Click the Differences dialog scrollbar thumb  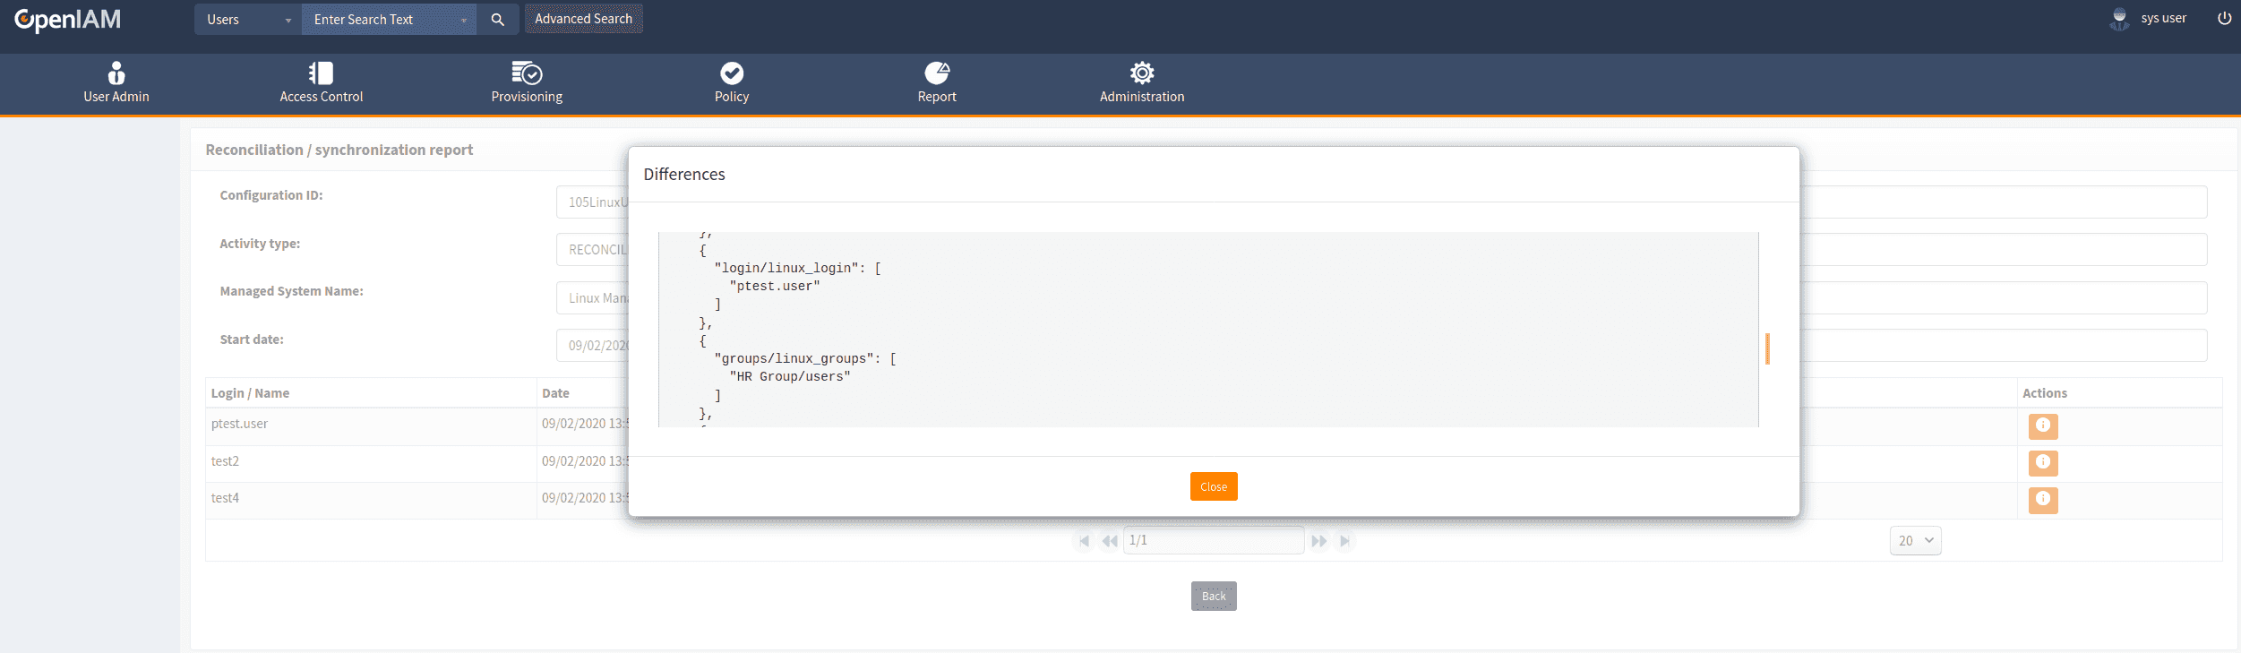tap(1766, 348)
